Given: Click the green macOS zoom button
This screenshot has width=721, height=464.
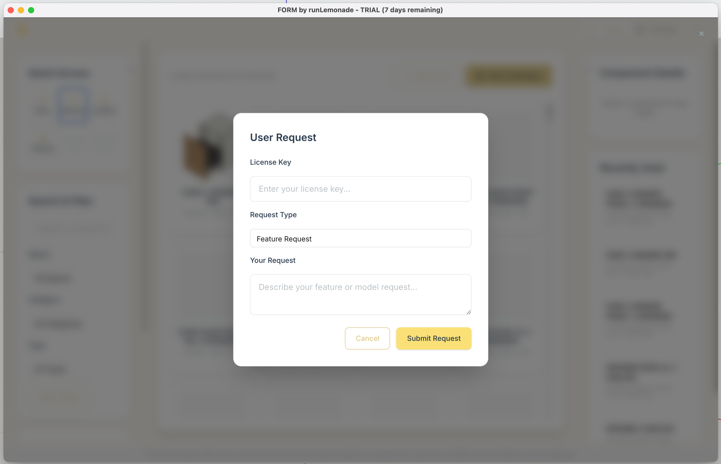Looking at the screenshot, I should 31,10.
